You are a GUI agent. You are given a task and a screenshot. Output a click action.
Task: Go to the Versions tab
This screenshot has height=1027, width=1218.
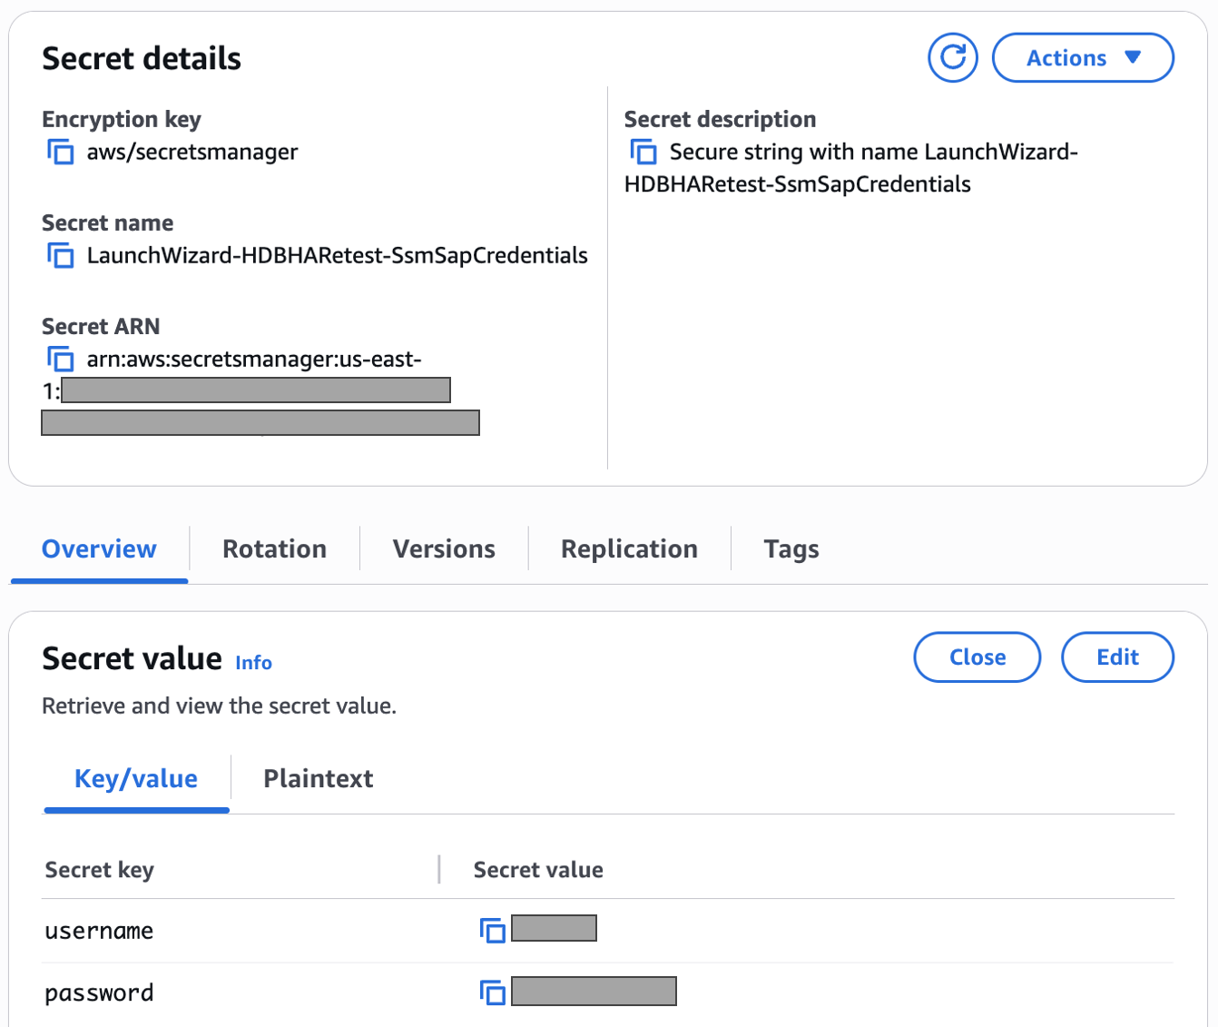click(444, 548)
